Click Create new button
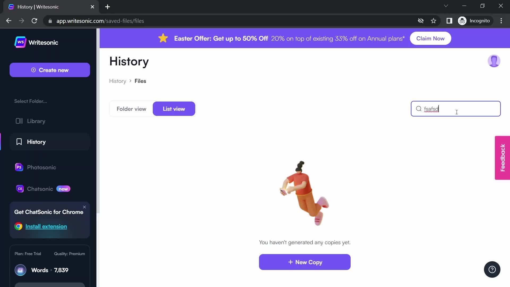 click(x=50, y=70)
